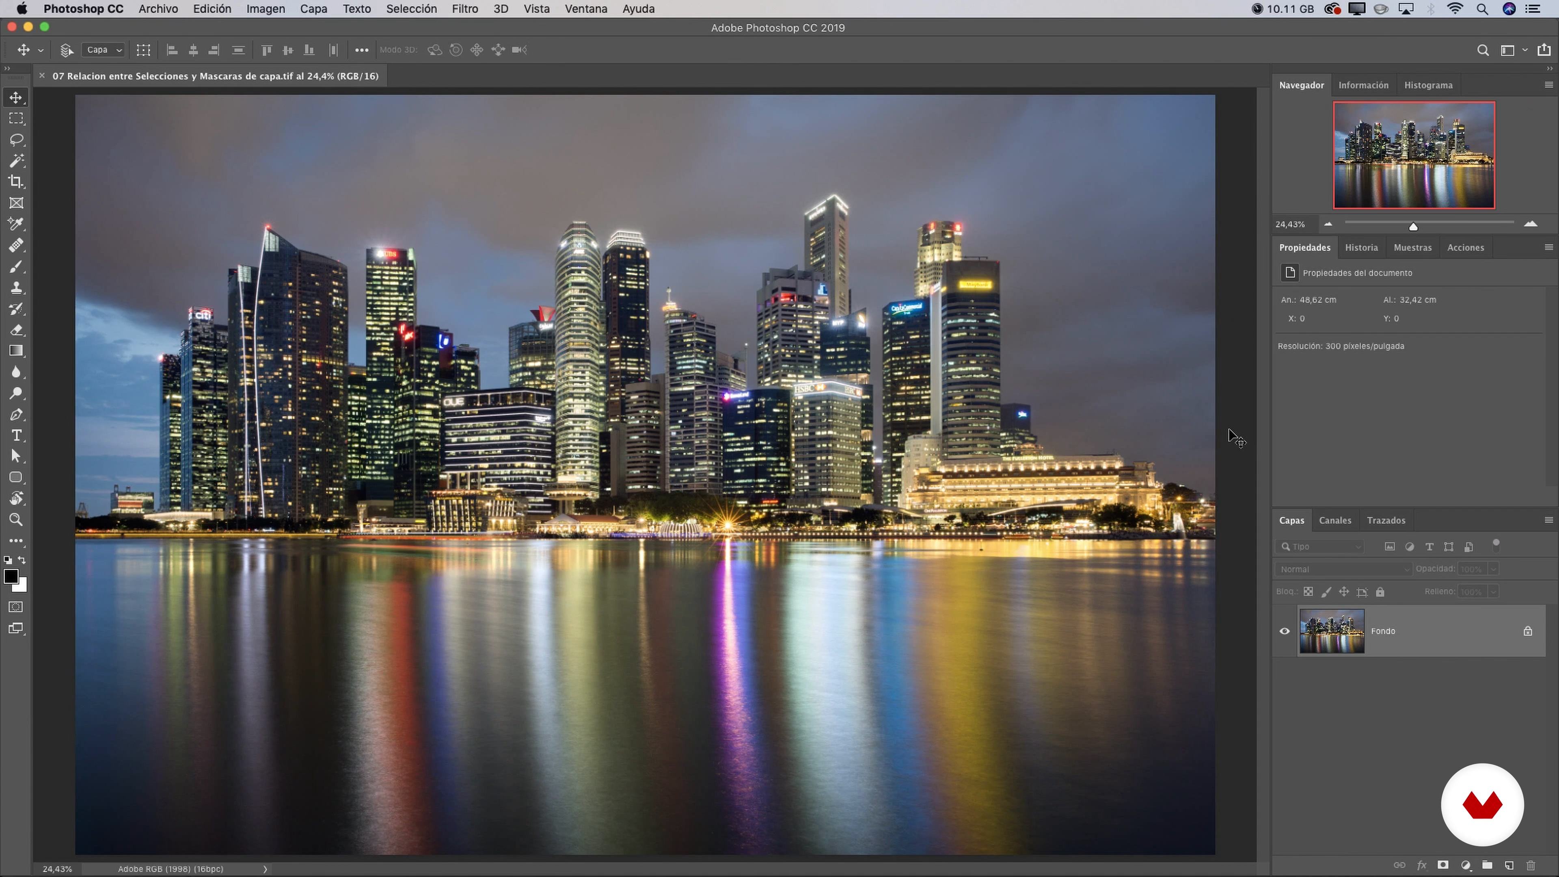The width and height of the screenshot is (1559, 877).
Task: Select the Gradient tool
Action: 16,351
